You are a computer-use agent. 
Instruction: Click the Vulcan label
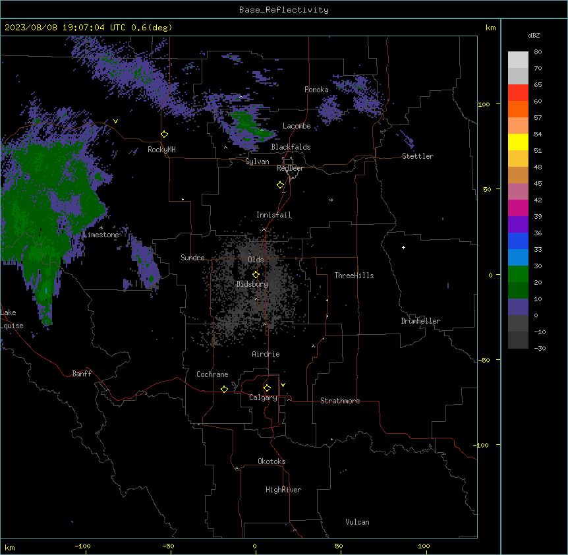pos(357,522)
